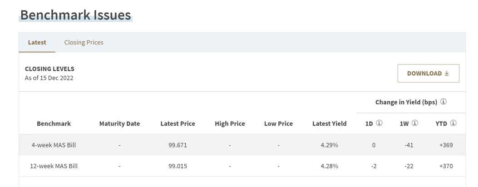
Task: Show info tooltip icon next to 1W
Action: (x=415, y=123)
